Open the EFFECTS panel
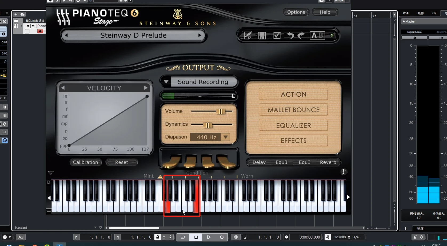 tap(293, 141)
